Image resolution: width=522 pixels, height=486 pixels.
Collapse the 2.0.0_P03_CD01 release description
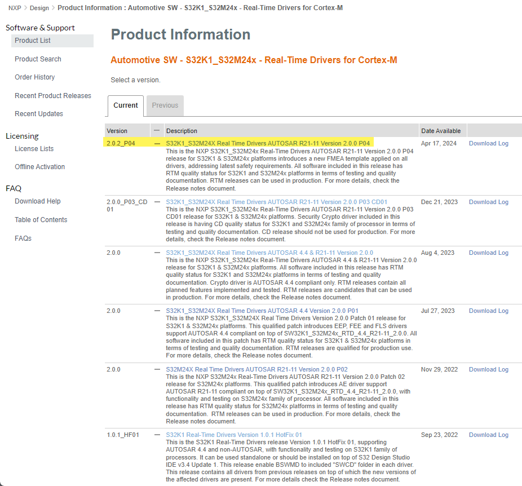(x=157, y=202)
